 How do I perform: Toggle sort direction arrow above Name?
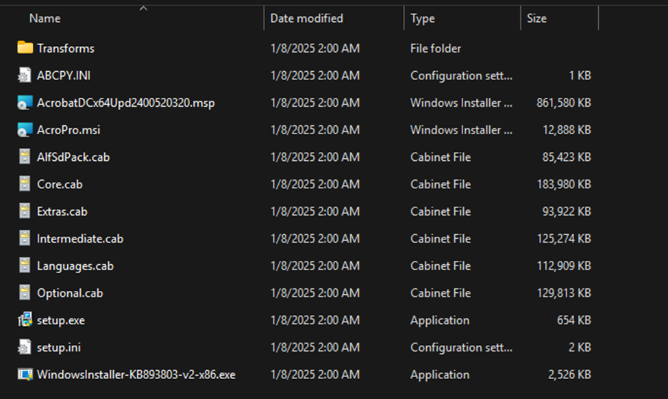point(144,8)
